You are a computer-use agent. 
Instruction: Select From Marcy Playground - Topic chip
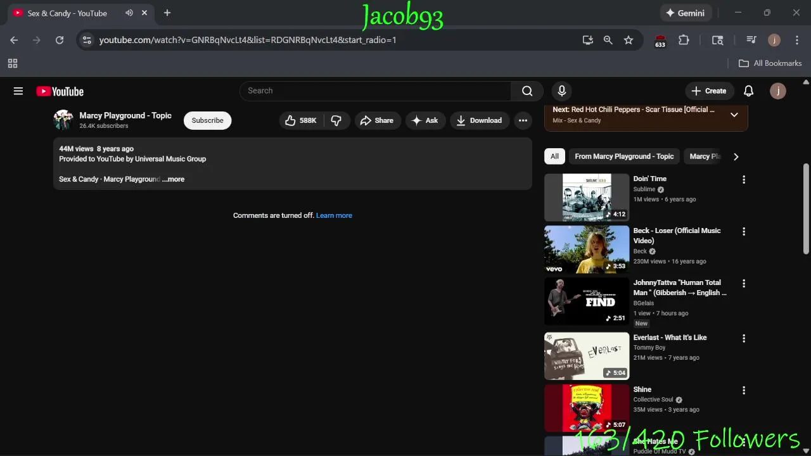point(624,156)
